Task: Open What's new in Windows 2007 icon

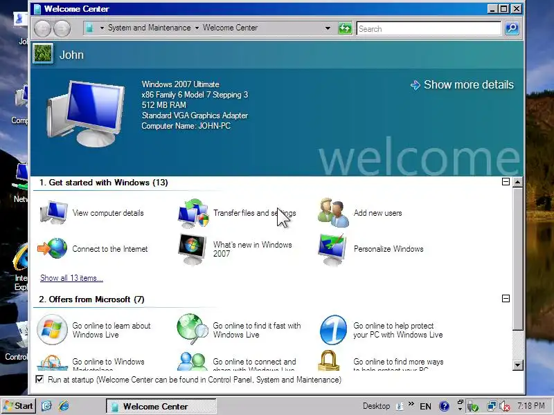Action: click(193, 249)
